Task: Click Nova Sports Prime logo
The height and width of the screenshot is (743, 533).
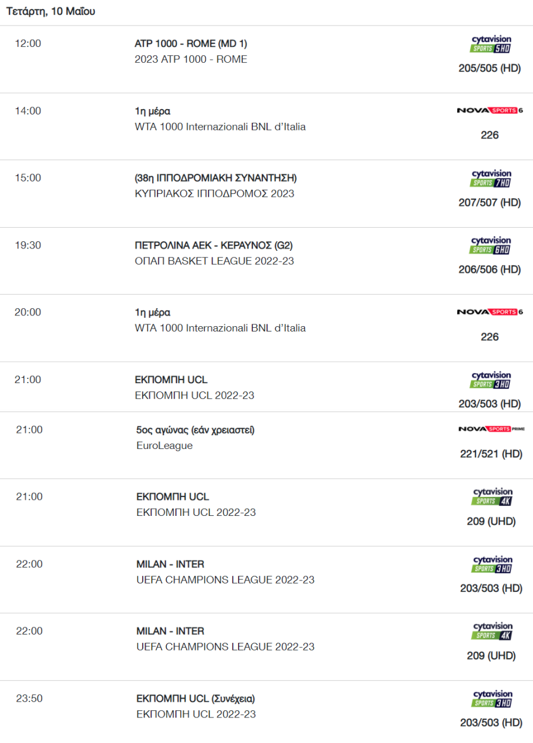Action: point(492,429)
